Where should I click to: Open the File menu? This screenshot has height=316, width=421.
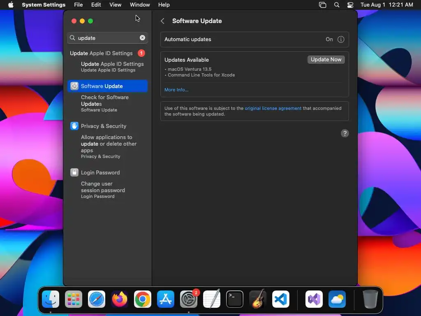[x=79, y=5]
